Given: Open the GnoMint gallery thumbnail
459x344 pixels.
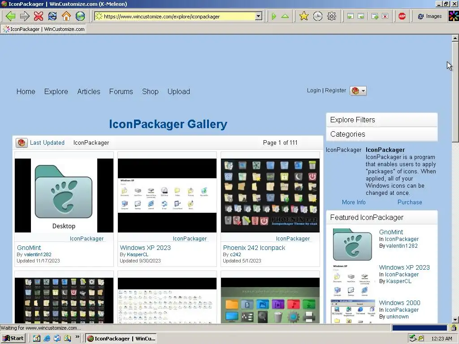Looking at the screenshot, I should 64,195.
